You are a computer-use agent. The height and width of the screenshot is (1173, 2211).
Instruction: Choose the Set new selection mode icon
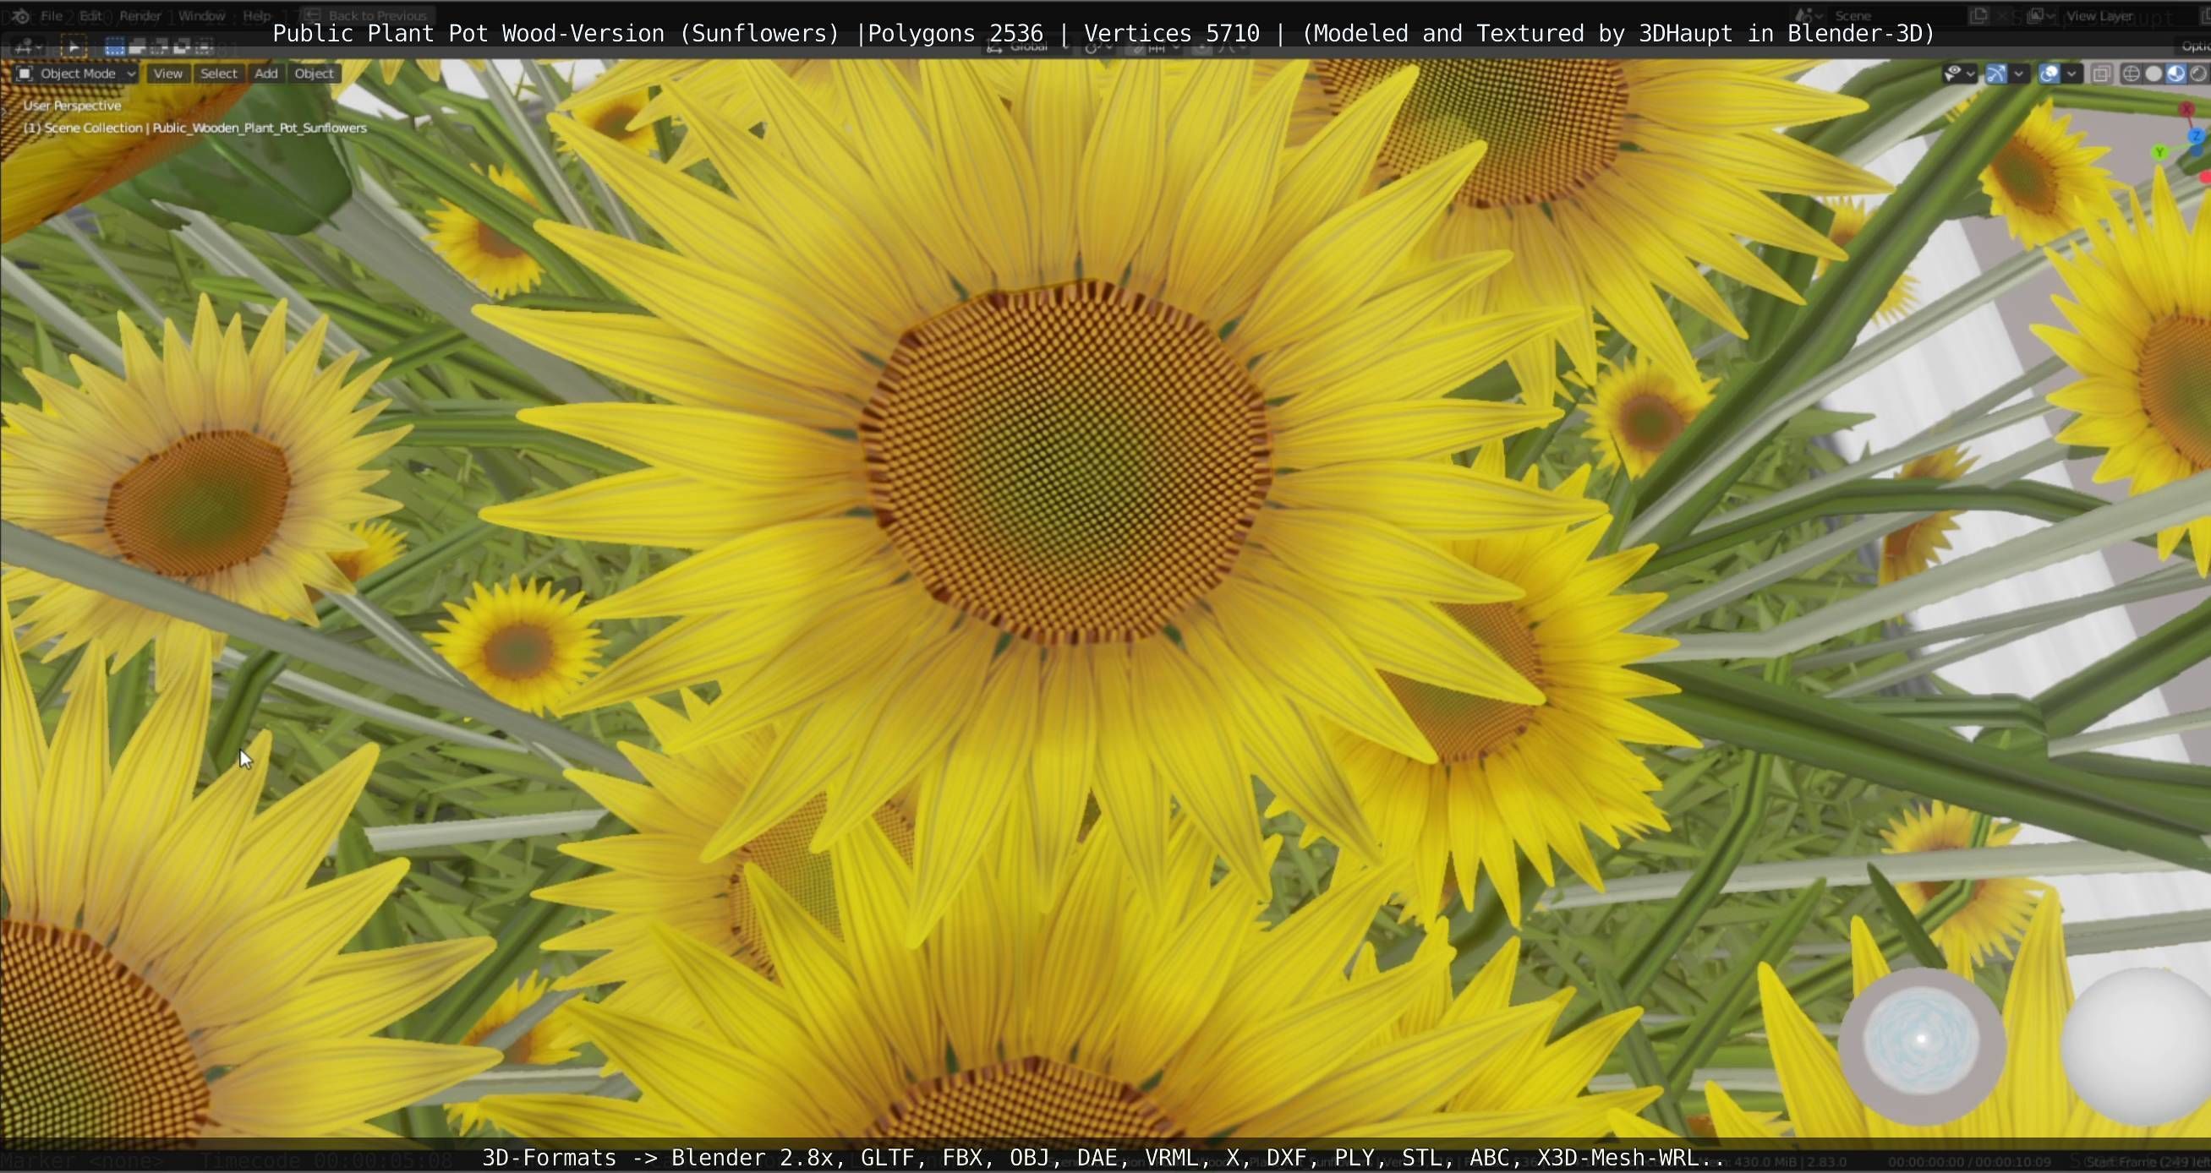pyautogui.click(x=114, y=47)
